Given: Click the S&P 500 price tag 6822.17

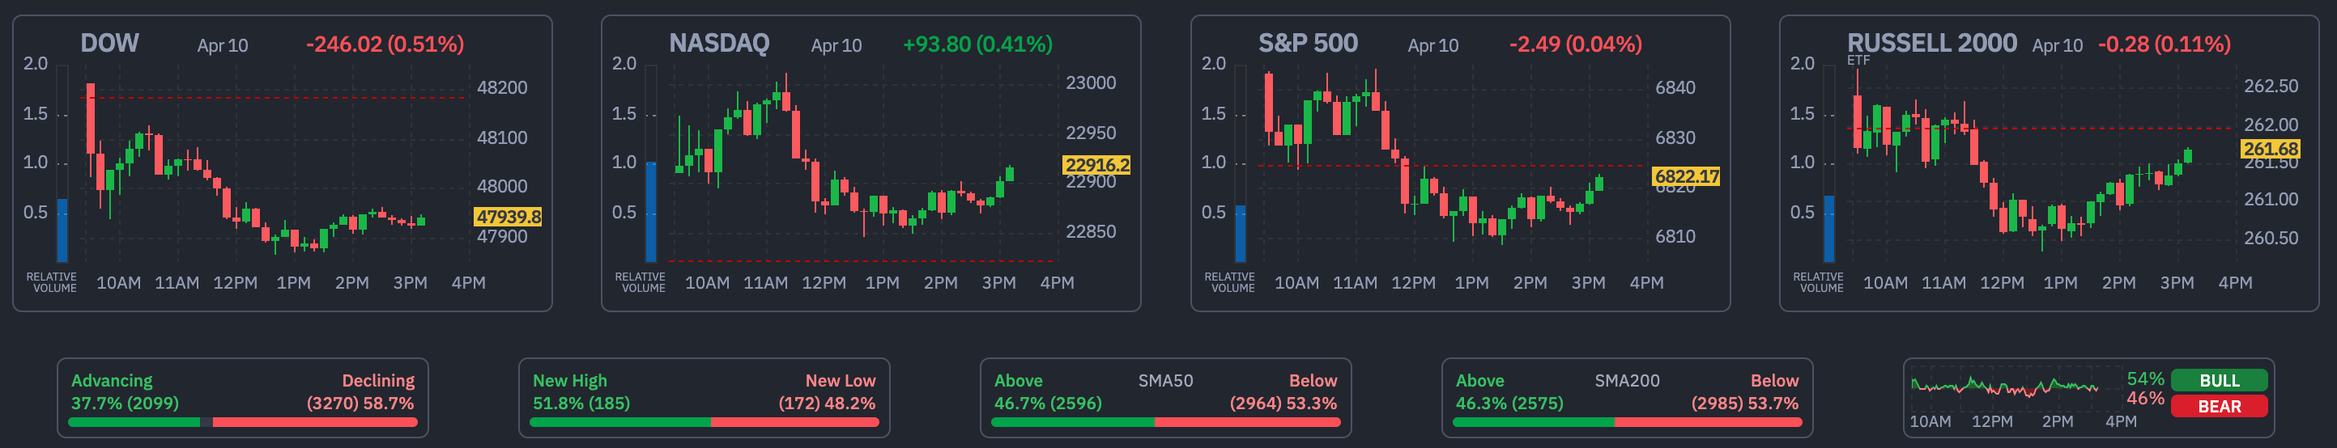Looking at the screenshot, I should (x=1687, y=177).
